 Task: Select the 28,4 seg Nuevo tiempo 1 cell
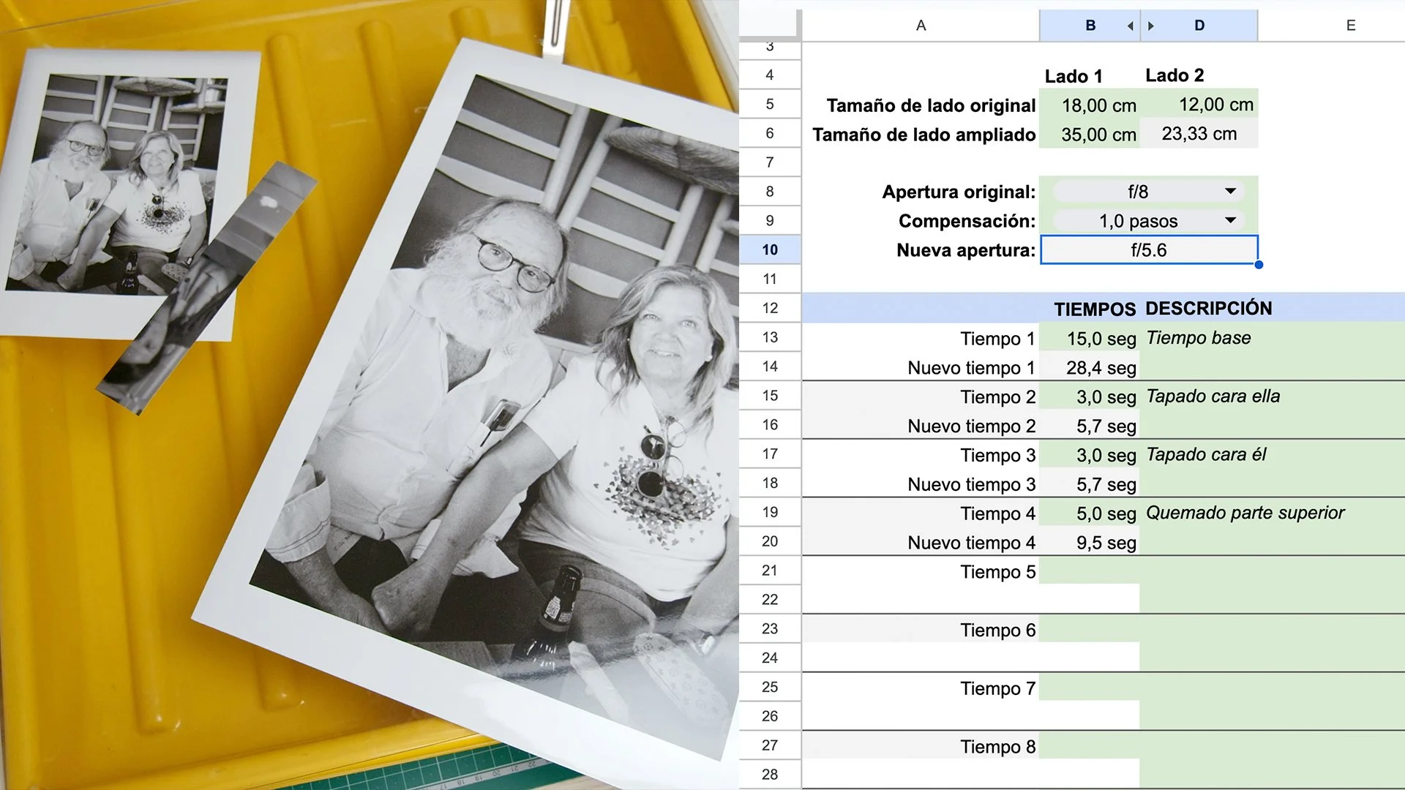pos(1090,367)
